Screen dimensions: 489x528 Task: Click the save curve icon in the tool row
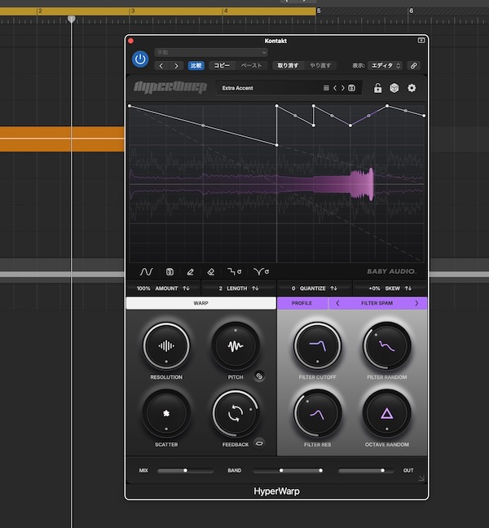pyautogui.click(x=170, y=271)
